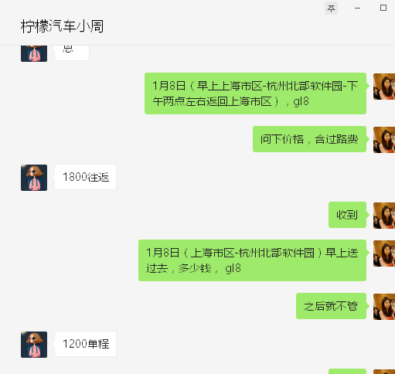Viewport: 395px width, 374px height.
Task: Click the '之后就不管' message bubble
Action: click(x=331, y=306)
